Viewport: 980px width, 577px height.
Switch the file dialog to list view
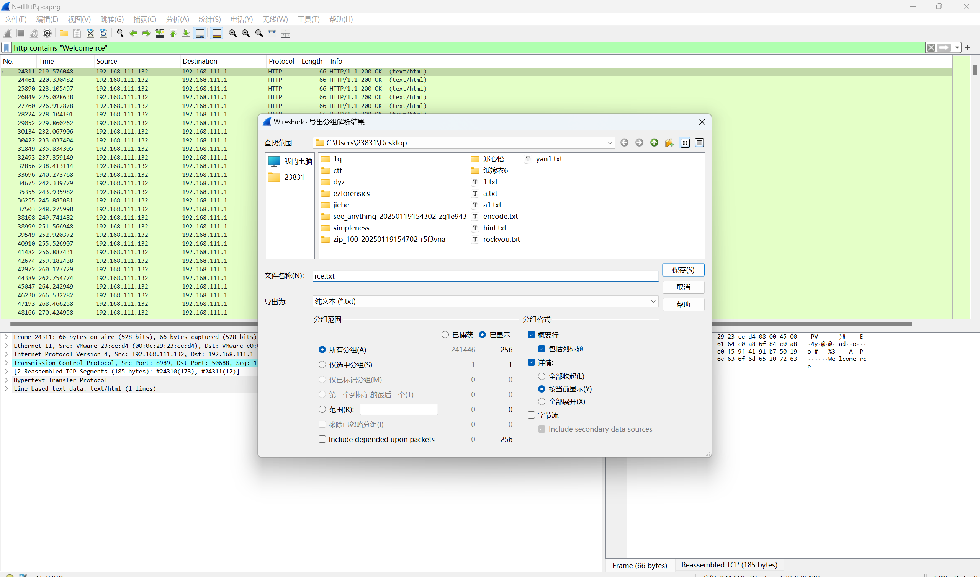point(685,143)
